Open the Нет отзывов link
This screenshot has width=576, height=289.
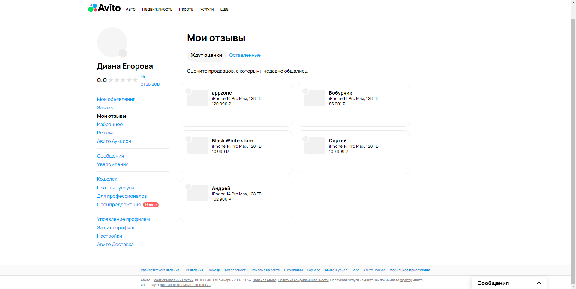150,80
